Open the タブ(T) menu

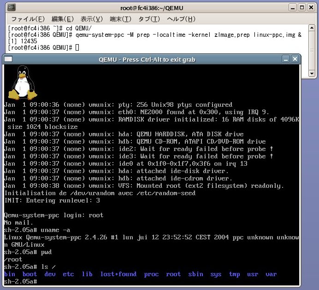[149, 19]
